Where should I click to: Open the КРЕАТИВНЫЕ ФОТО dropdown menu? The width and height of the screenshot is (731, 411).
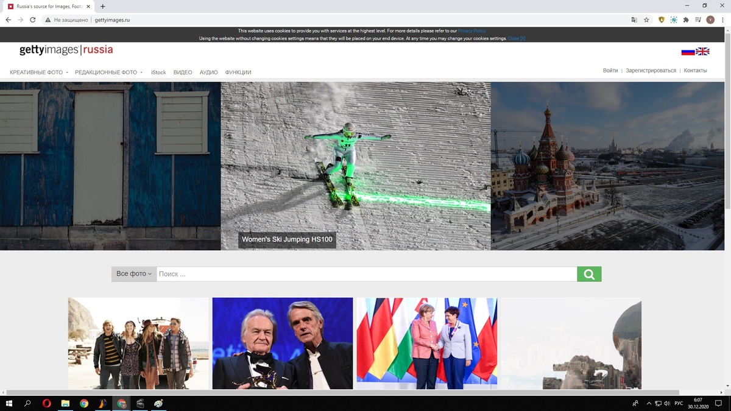pyautogui.click(x=37, y=72)
